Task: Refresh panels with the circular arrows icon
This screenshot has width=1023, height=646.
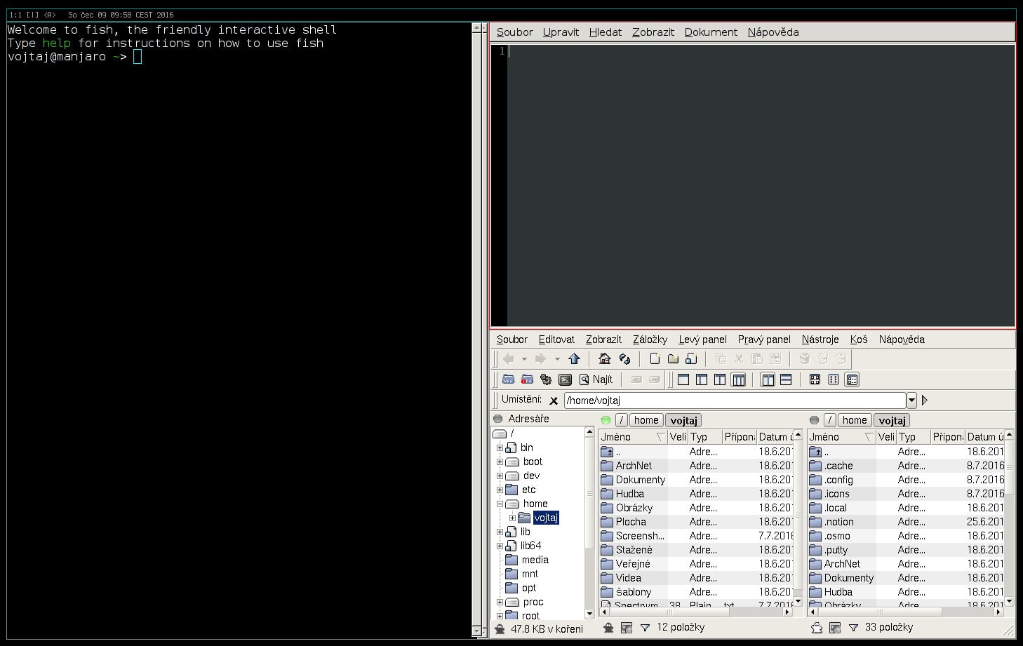Action: click(x=624, y=359)
